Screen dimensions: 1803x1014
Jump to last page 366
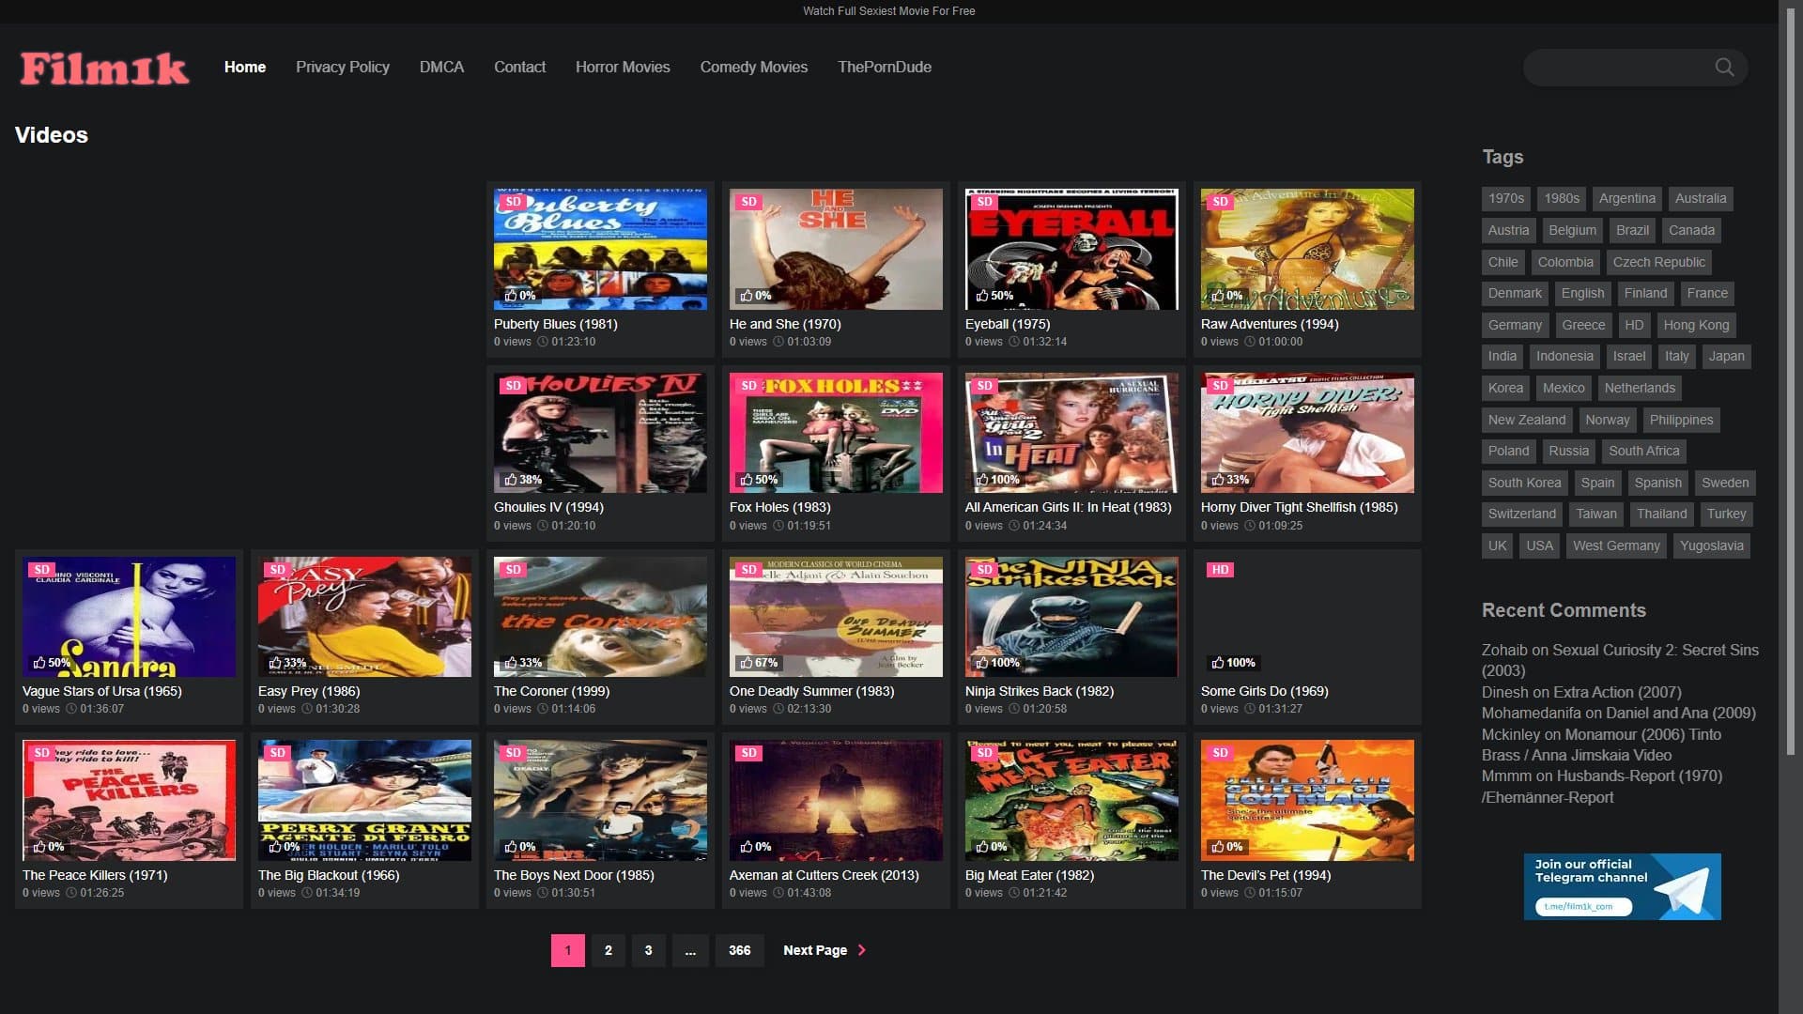click(x=740, y=950)
